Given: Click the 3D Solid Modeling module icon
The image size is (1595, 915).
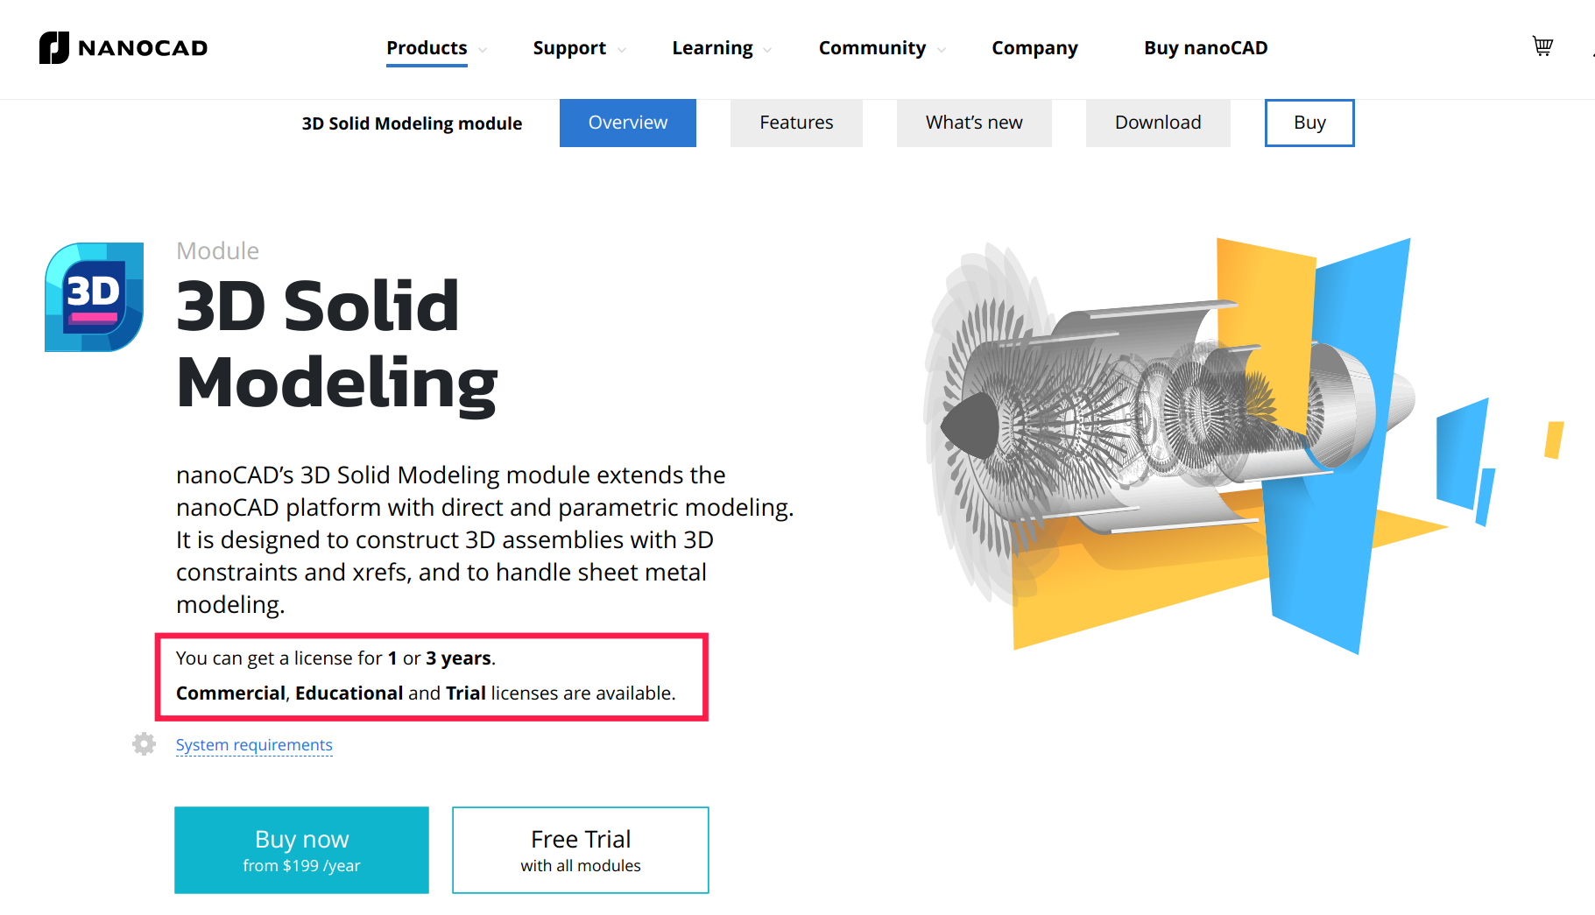Looking at the screenshot, I should (x=95, y=298).
